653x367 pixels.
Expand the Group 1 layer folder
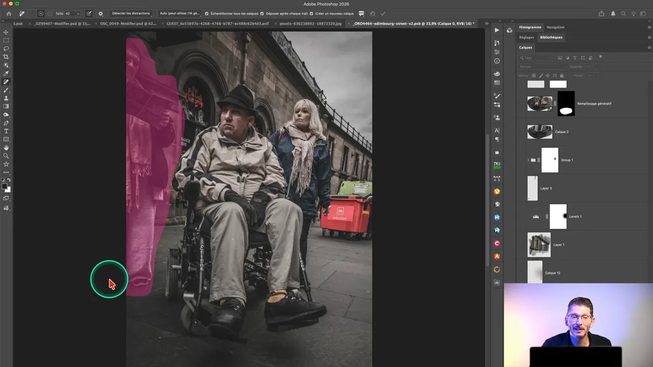tap(528, 160)
